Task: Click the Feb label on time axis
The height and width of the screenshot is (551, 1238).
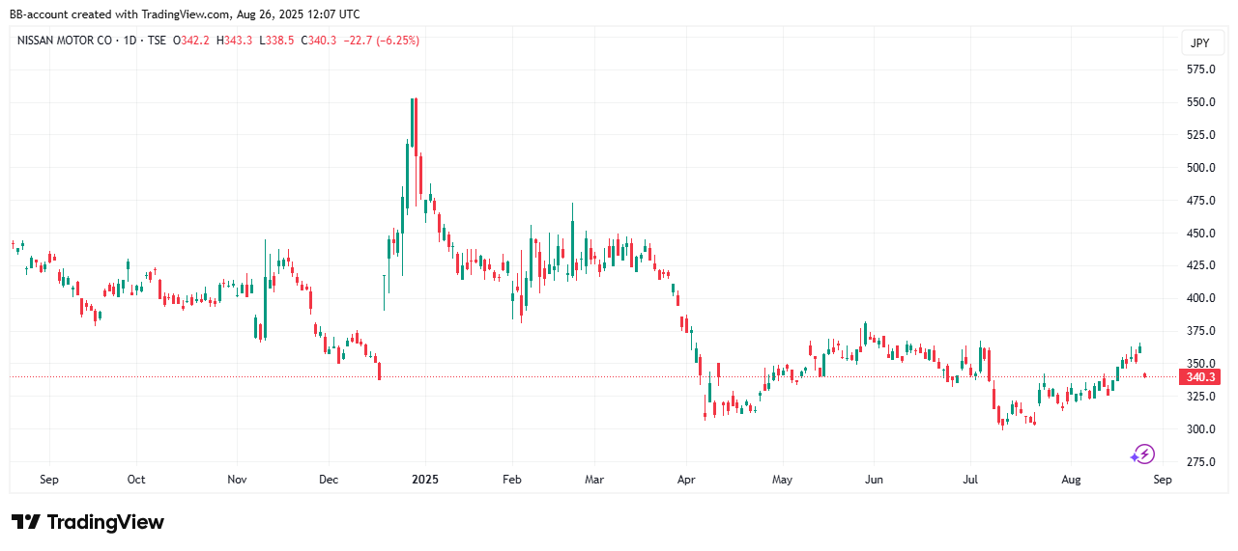Action: (512, 480)
